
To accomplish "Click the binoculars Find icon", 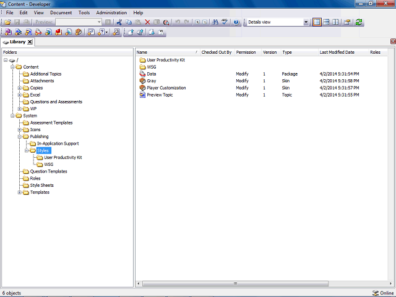I will pos(215,22).
